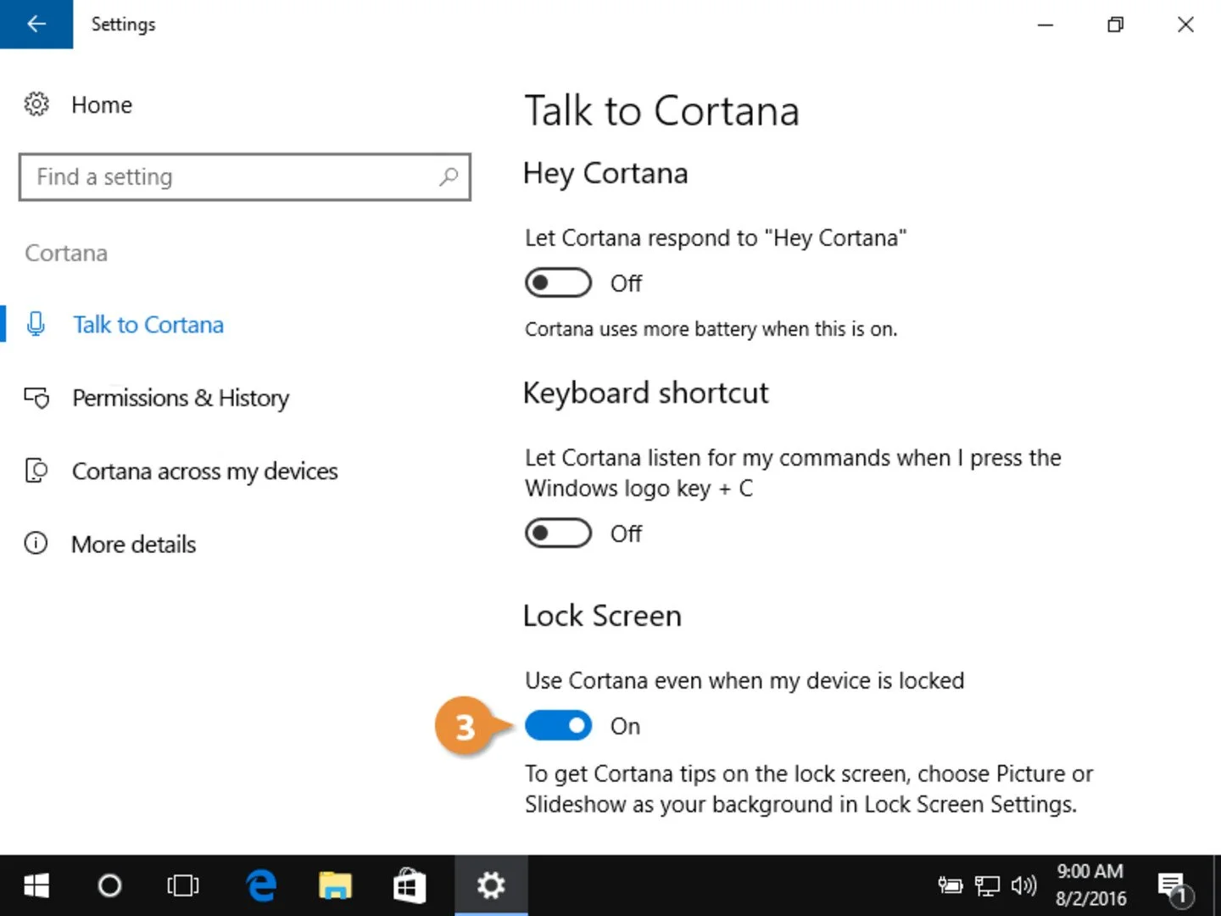Open File Explorer from the taskbar

click(x=335, y=886)
